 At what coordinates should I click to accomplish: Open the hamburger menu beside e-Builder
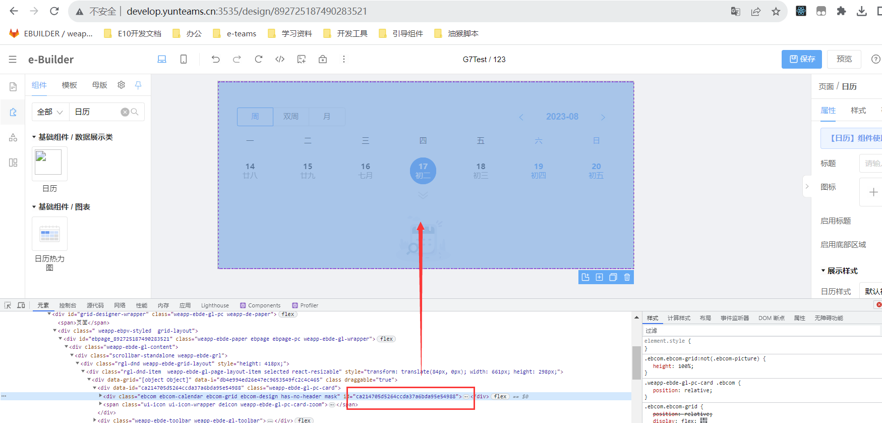[13, 60]
